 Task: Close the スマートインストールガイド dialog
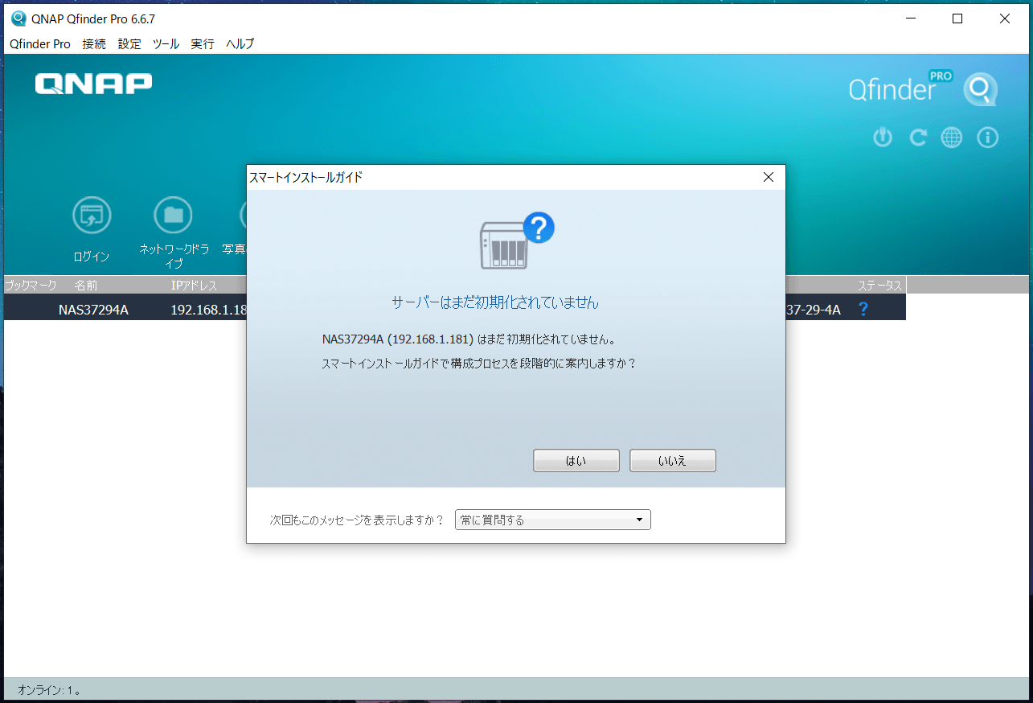click(768, 177)
